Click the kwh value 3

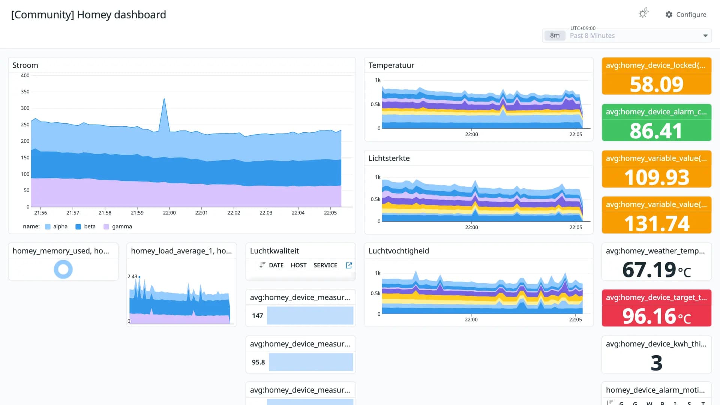click(657, 363)
